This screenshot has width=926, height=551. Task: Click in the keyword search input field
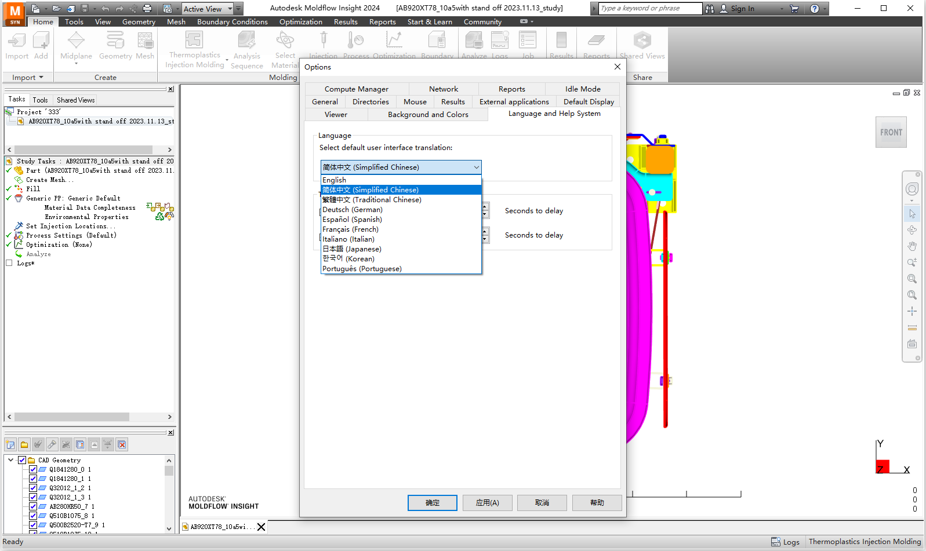649,9
